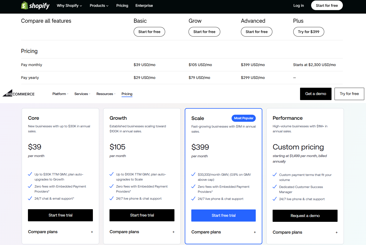Expand Compare plans under Core
Viewport: 366px width, 245px height.
(60, 232)
